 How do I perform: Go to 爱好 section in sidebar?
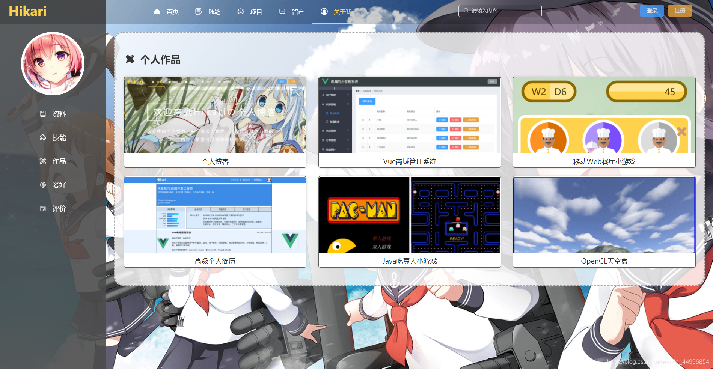[59, 185]
